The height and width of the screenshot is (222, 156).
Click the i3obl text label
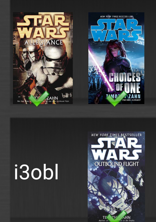[x=37, y=172]
